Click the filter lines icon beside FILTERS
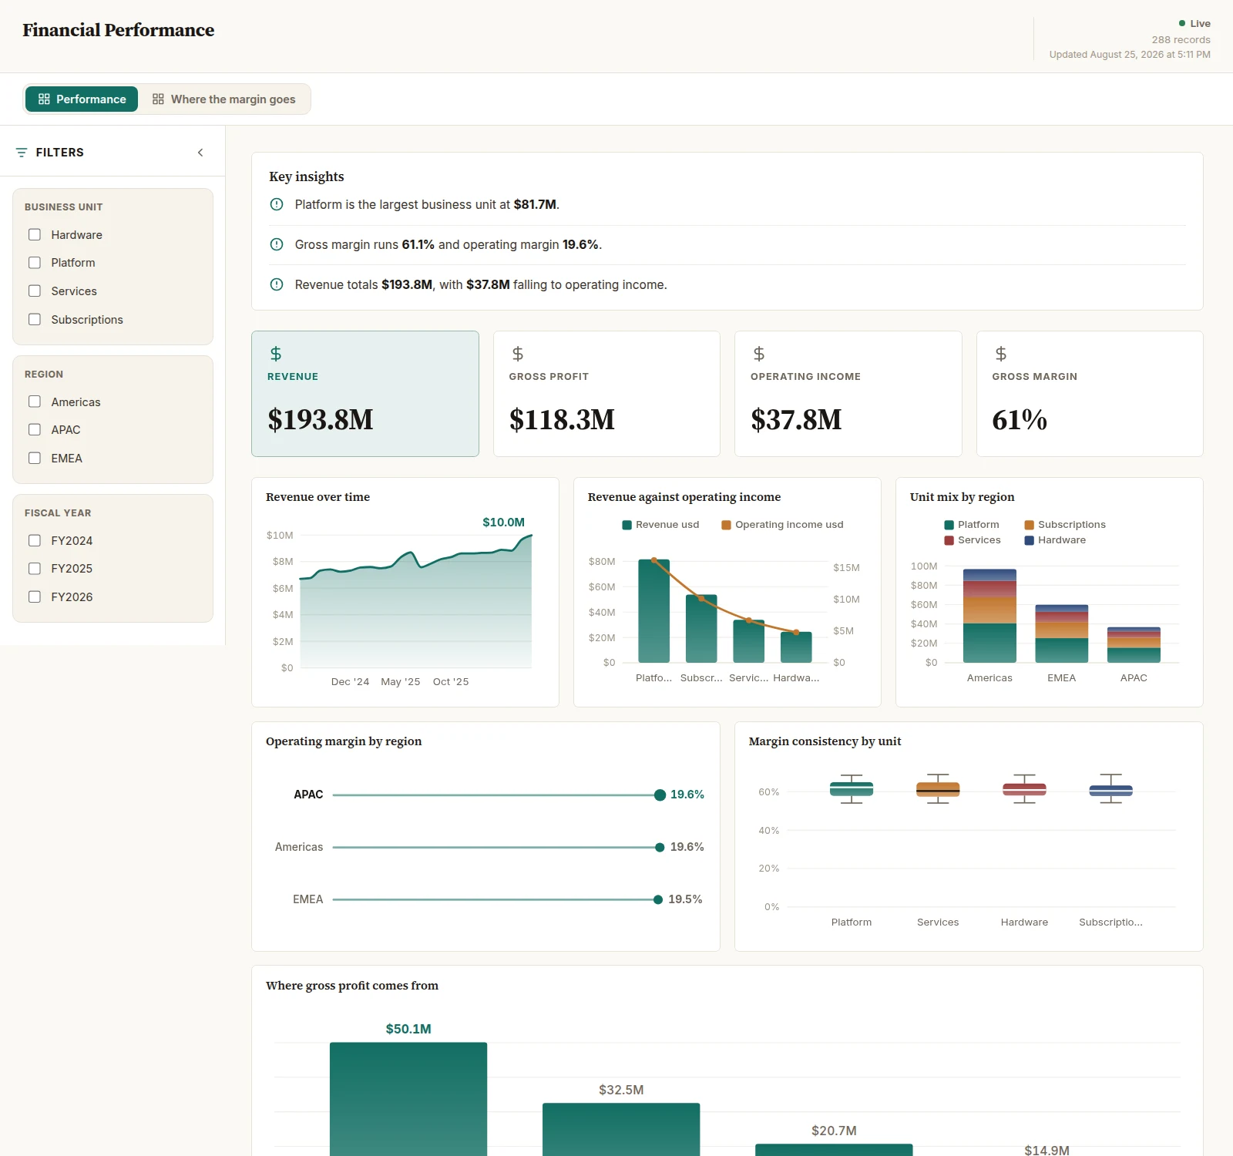The image size is (1233, 1156). (22, 153)
